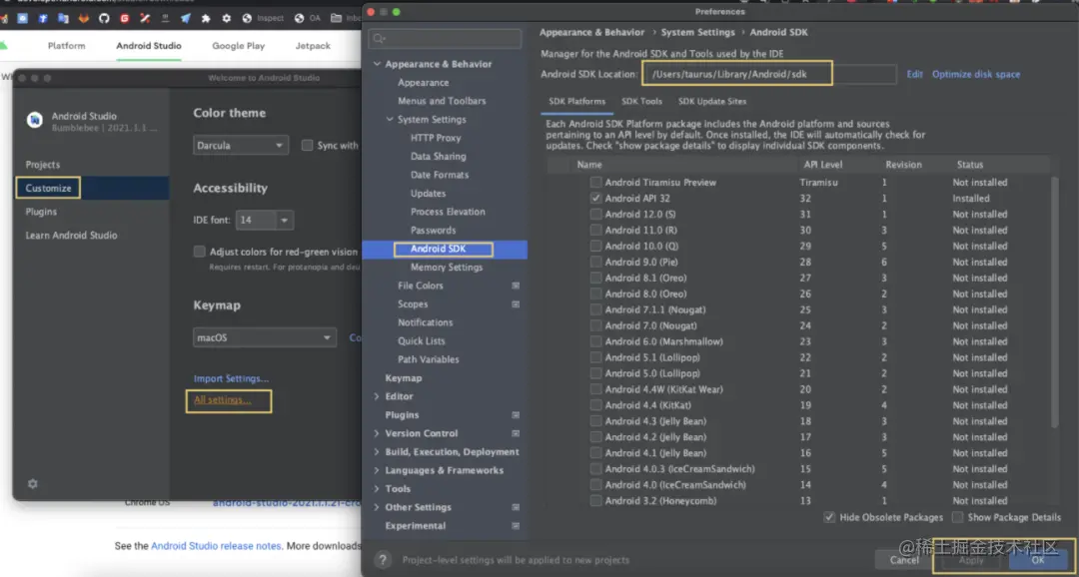Toggle the Sync with OS checkbox
1079x577 pixels.
coord(307,145)
